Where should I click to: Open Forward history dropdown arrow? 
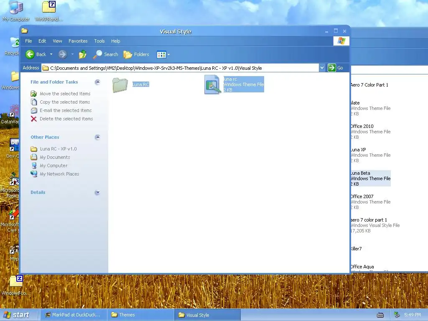(72, 54)
